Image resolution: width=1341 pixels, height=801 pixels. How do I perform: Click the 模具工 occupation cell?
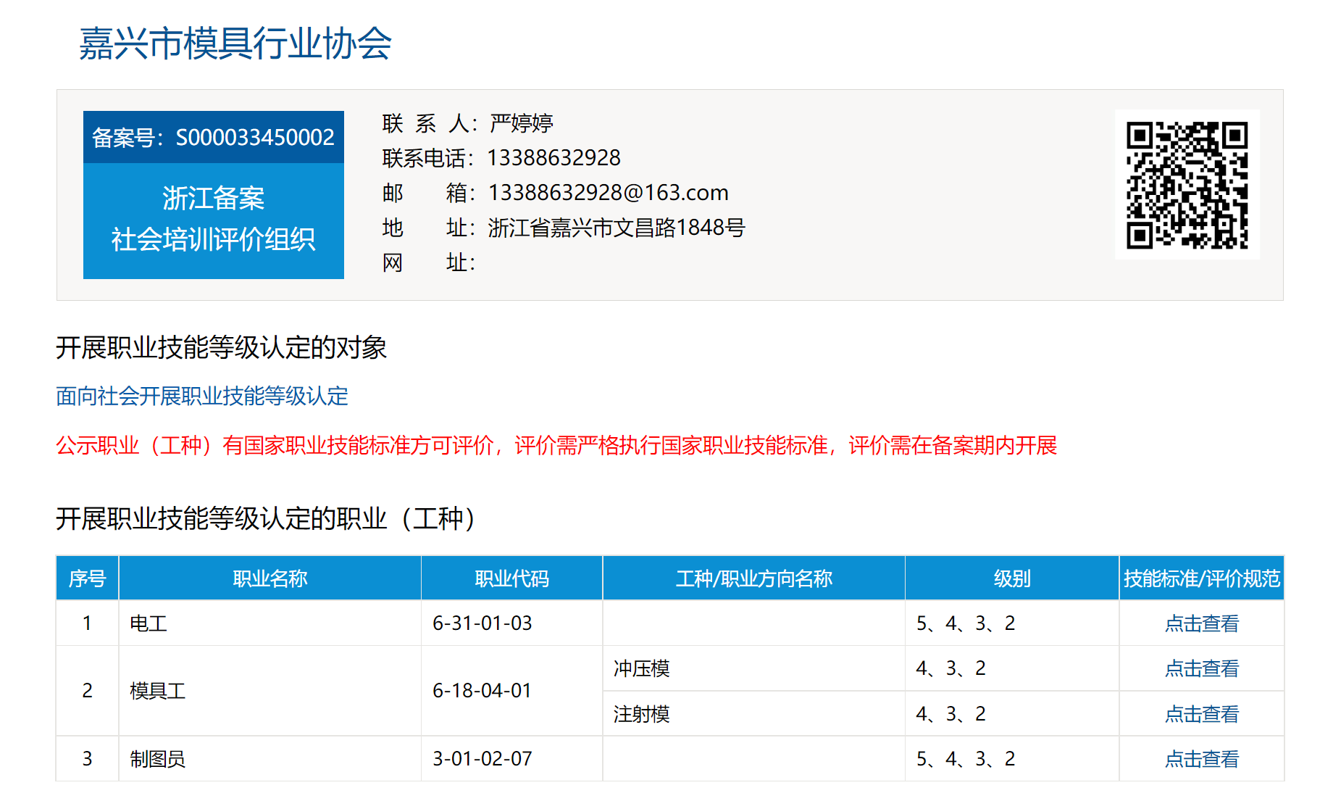(x=157, y=691)
